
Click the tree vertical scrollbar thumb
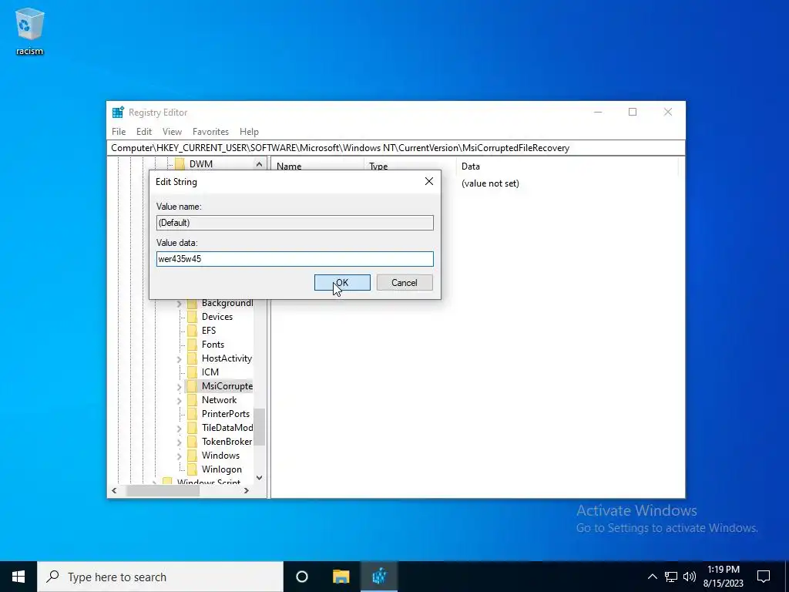click(259, 427)
